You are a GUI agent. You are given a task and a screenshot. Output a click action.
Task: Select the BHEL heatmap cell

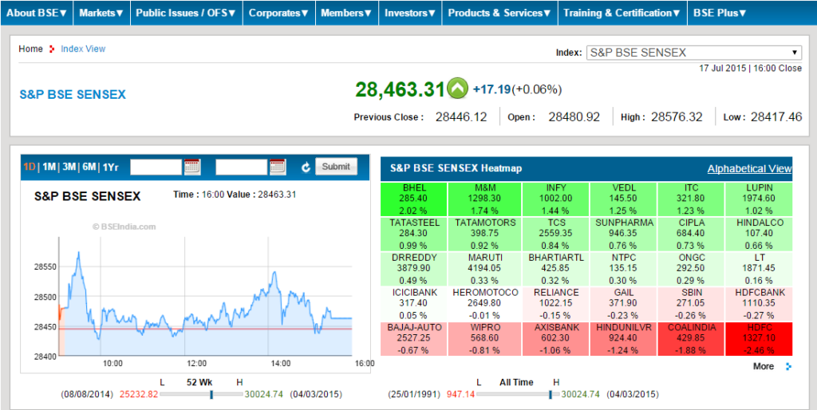click(414, 199)
